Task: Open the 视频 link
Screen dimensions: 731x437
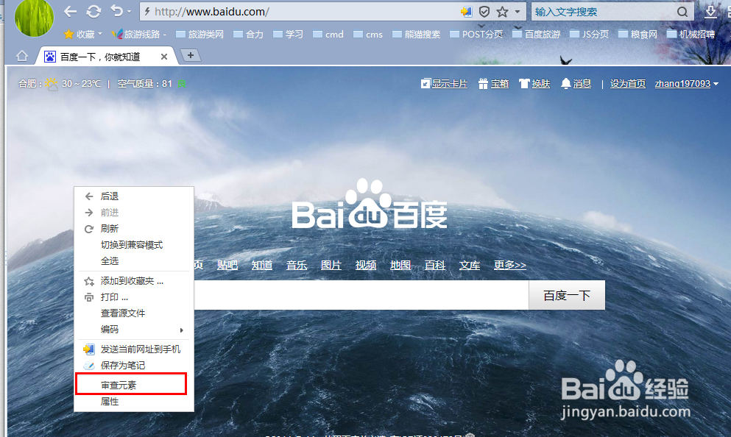Action: (x=366, y=265)
